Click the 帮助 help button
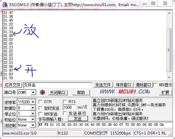The image size is (175, 139). 81,92
